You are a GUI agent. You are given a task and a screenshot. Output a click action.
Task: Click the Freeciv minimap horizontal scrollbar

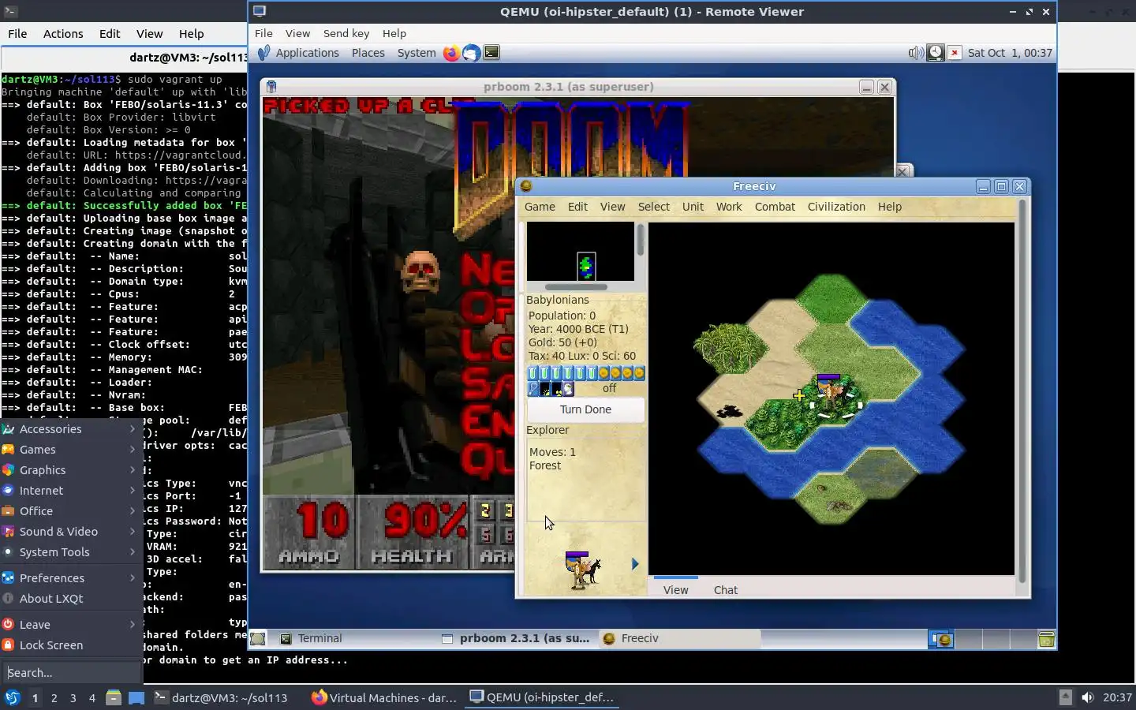576,287
